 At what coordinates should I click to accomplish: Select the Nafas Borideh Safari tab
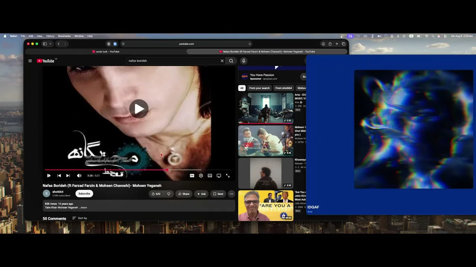point(267,52)
